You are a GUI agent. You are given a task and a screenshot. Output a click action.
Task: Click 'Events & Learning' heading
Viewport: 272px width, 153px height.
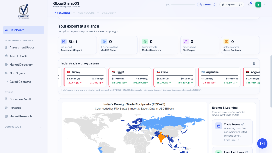point(225,108)
